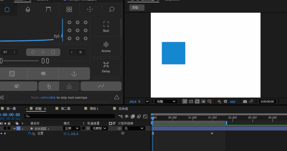The height and width of the screenshot is (151, 287).
Task: Toggle fast previews icon in viewer
Action: [x=185, y=102]
